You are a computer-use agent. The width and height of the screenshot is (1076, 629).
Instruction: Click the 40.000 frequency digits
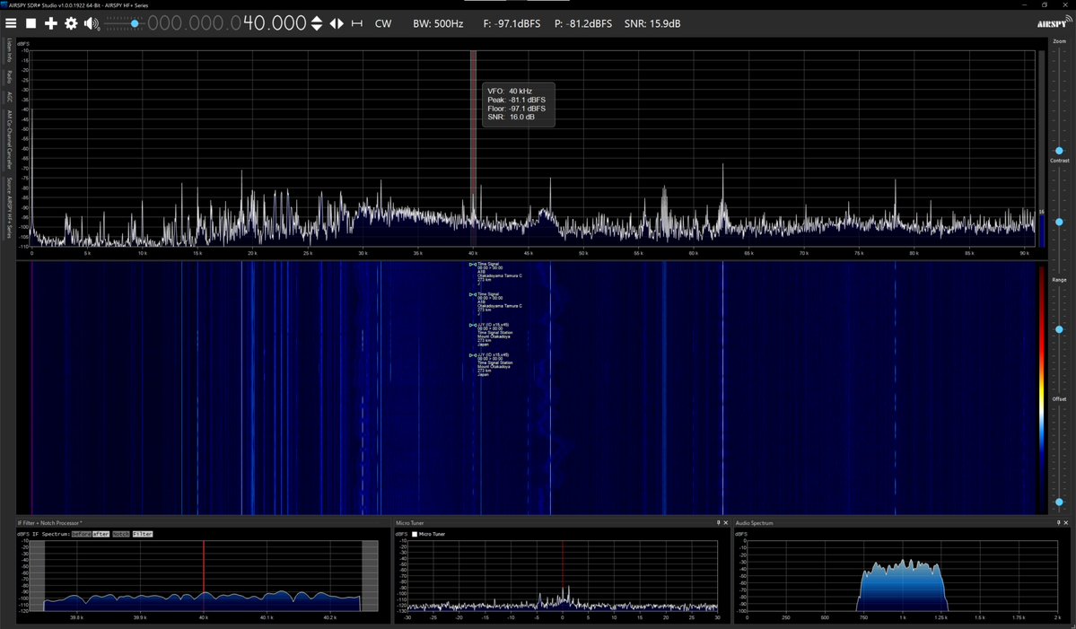click(275, 23)
